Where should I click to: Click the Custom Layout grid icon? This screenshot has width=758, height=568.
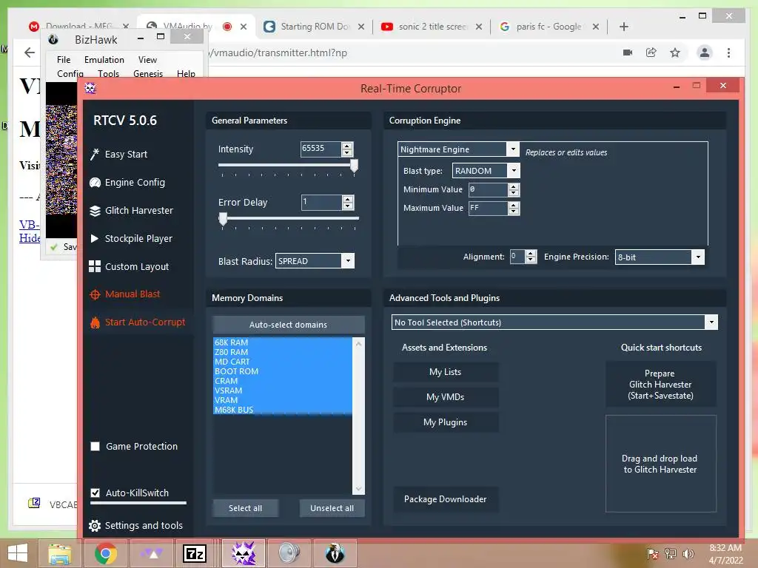95,266
